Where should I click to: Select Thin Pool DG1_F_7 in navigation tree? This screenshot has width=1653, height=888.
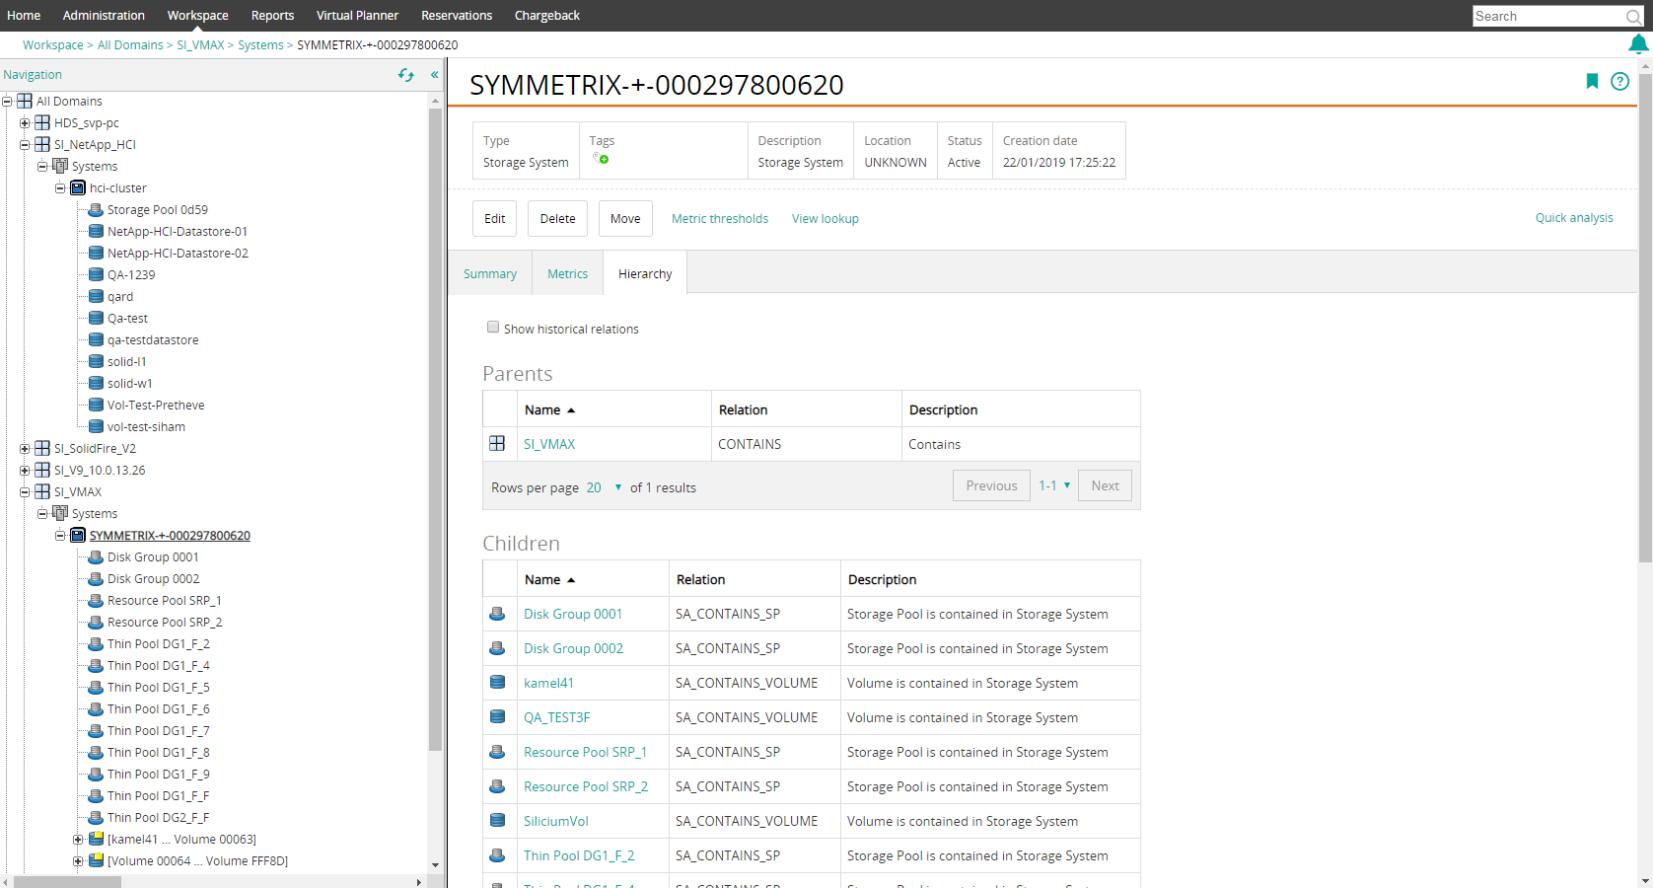tap(158, 731)
